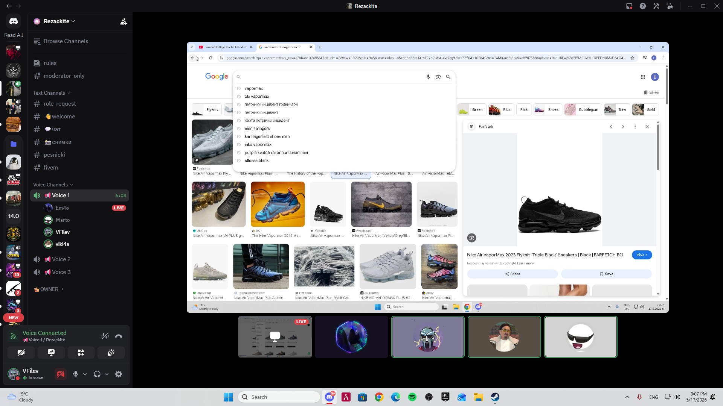Click the main shared screen stream view
The width and height of the screenshot is (723, 406).
pyautogui.click(x=428, y=177)
